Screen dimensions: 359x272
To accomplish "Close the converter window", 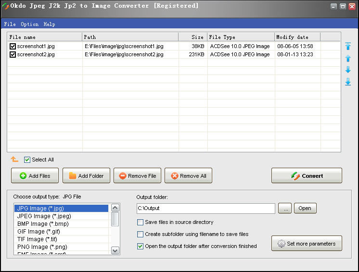I will (352, 6).
